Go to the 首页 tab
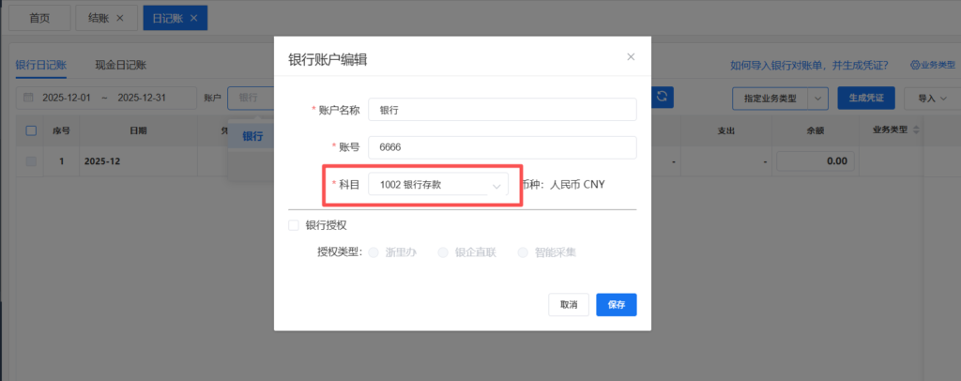This screenshot has width=961, height=381. tap(39, 18)
